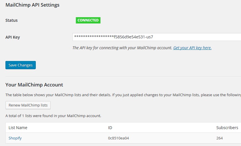The width and height of the screenshot is (241, 146).
Task: Click the ID column header
Action: tap(110, 128)
